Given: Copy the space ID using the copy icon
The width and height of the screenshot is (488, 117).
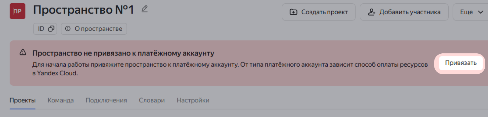Looking at the screenshot, I should pos(51,29).
